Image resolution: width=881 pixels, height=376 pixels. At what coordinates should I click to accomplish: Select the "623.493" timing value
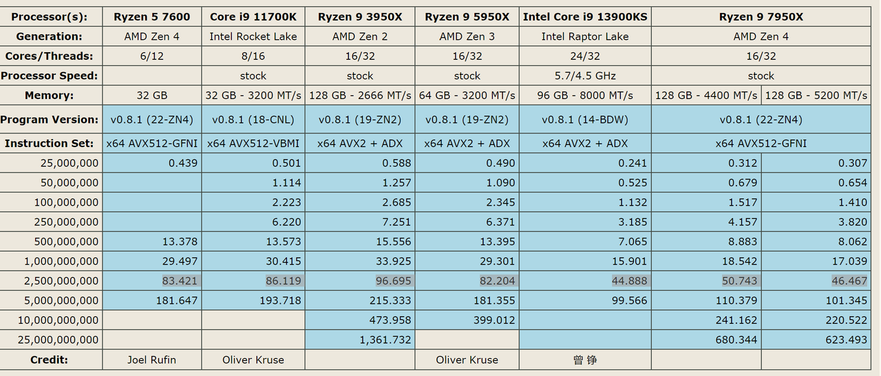click(847, 339)
